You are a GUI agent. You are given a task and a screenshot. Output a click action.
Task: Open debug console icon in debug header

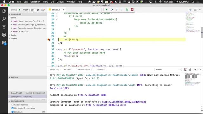point(43,10)
